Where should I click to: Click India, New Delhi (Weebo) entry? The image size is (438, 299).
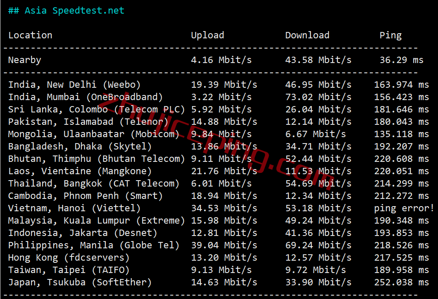(74, 84)
